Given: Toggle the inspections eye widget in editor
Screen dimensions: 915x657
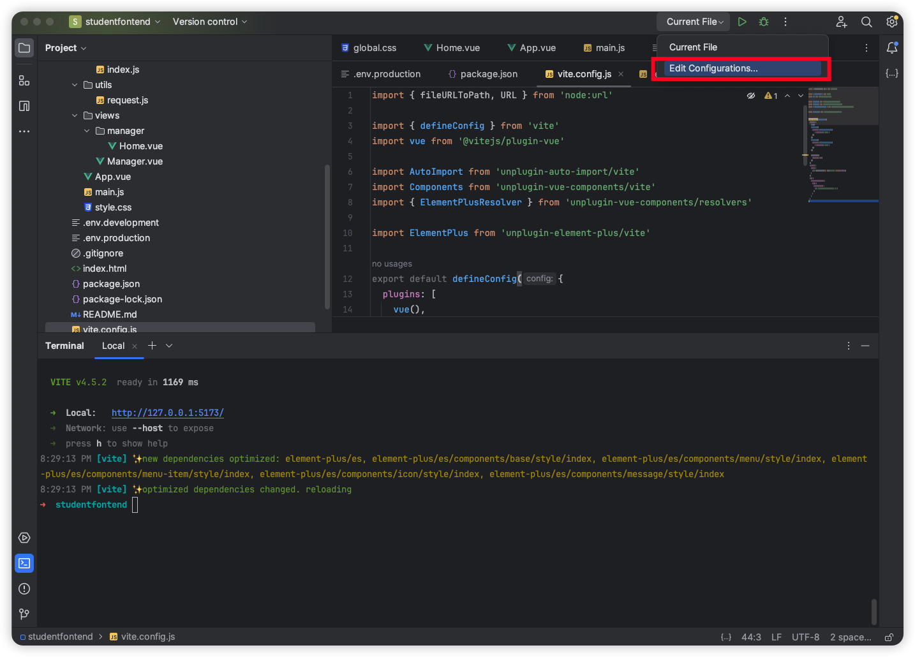Looking at the screenshot, I should tap(751, 96).
